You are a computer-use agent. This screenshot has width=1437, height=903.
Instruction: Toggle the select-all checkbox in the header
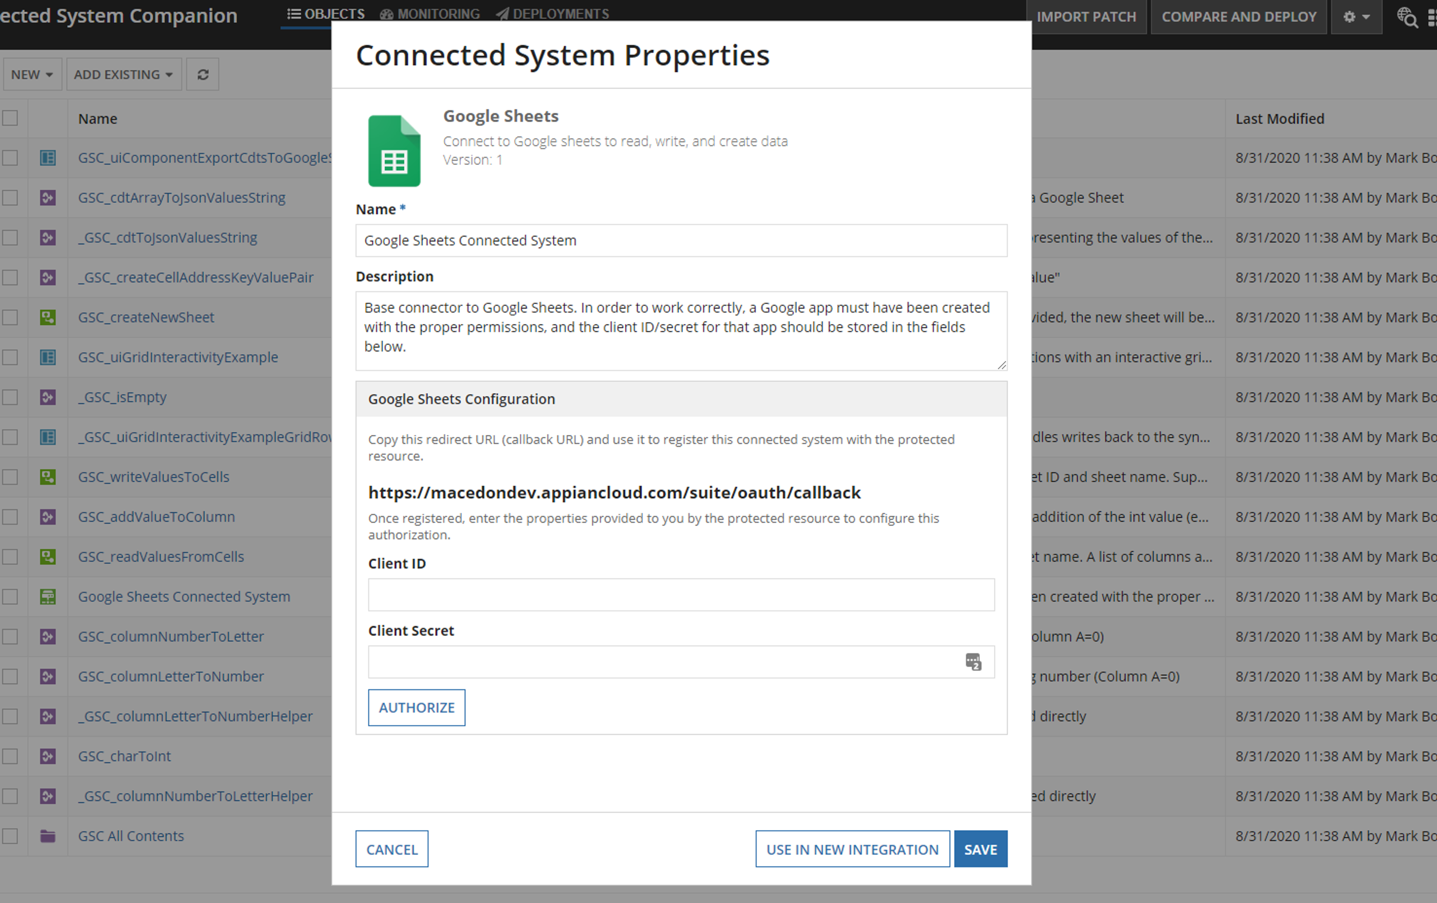(x=10, y=118)
